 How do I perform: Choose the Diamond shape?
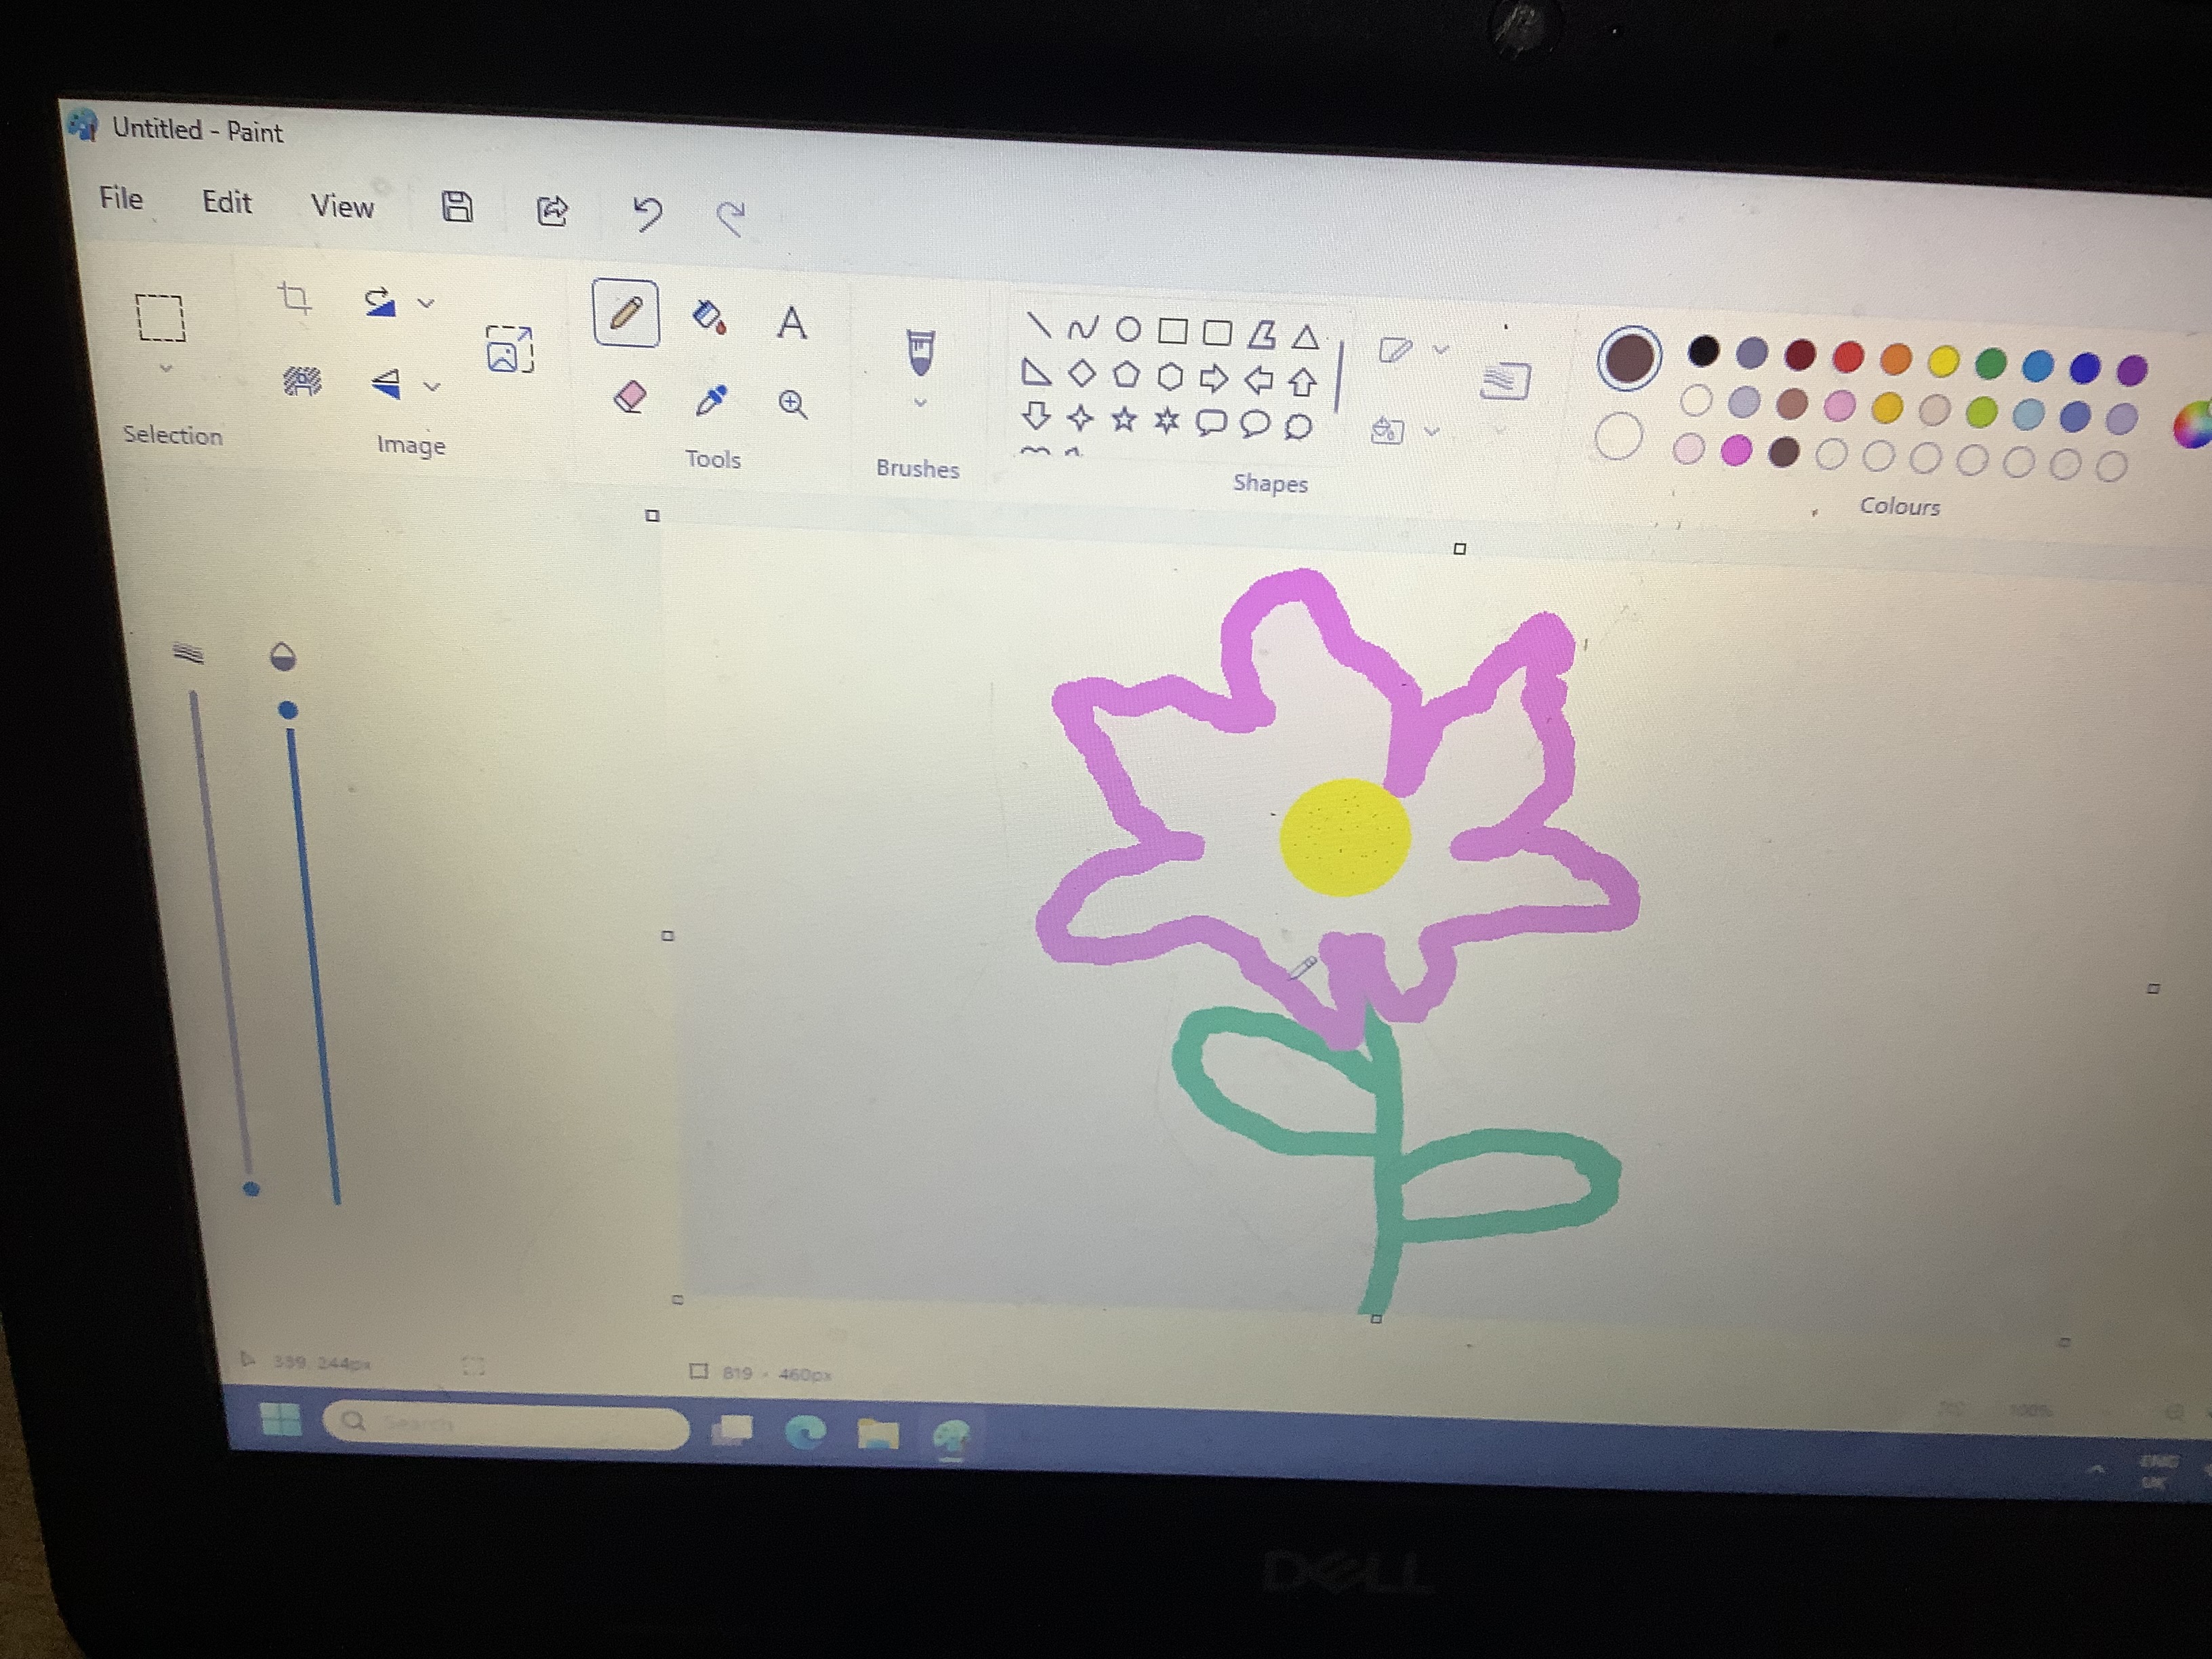(x=1082, y=373)
